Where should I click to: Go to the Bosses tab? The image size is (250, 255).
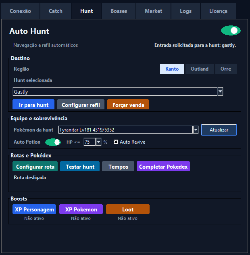coord(119,11)
